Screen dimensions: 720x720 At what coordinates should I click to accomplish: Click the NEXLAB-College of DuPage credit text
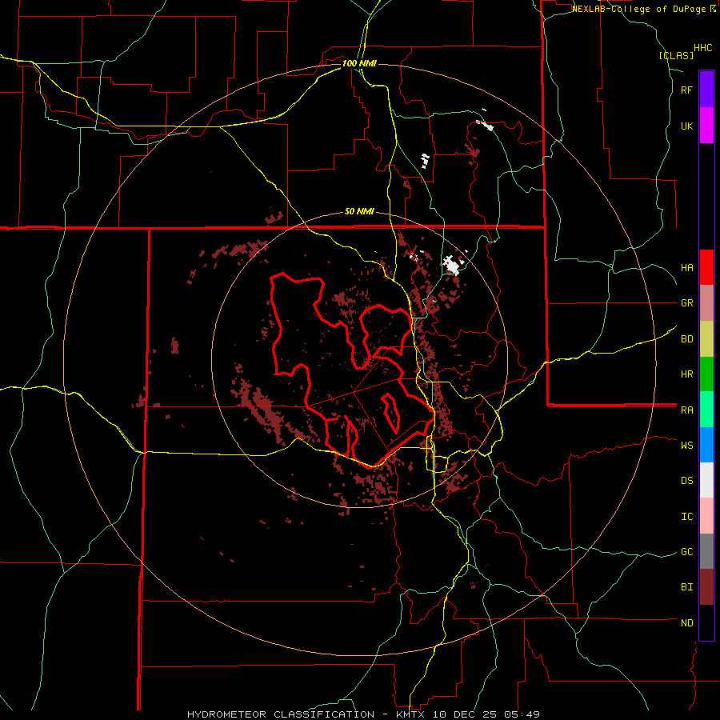(638, 9)
